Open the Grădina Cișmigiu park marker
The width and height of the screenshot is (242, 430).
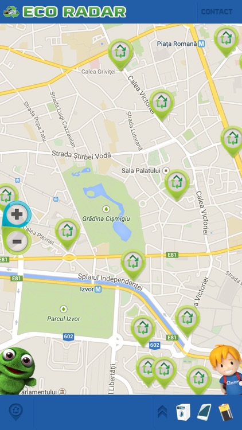click(106, 209)
